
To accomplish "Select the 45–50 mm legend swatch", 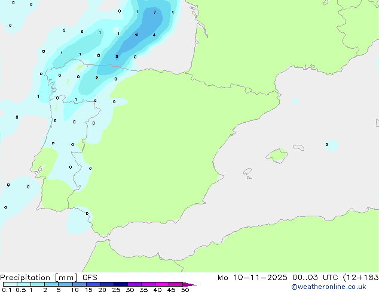I will [176, 284].
